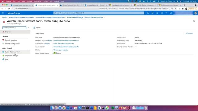Image resolution: width=198 pixels, height=111 pixels.
Task: Click the Microsoft Azure logo text
Action: (14, 13)
